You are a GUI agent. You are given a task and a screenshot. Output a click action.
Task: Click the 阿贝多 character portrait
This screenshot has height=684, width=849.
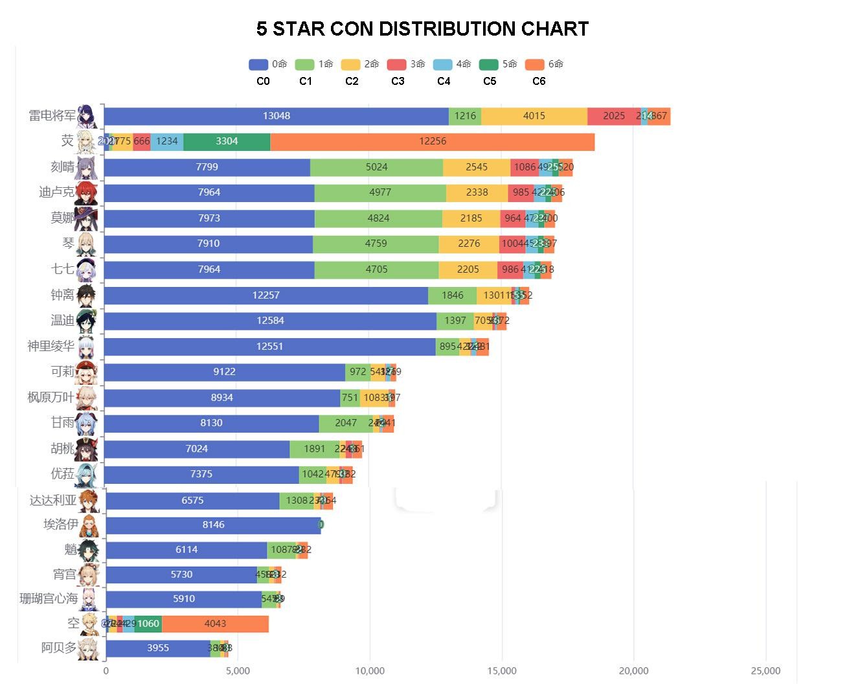(x=89, y=648)
